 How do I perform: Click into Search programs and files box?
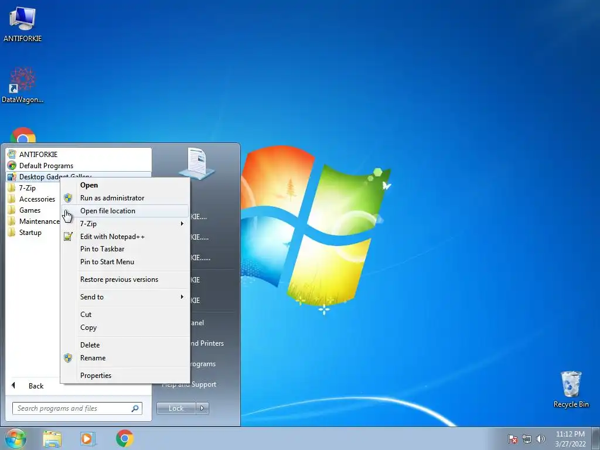pos(77,408)
